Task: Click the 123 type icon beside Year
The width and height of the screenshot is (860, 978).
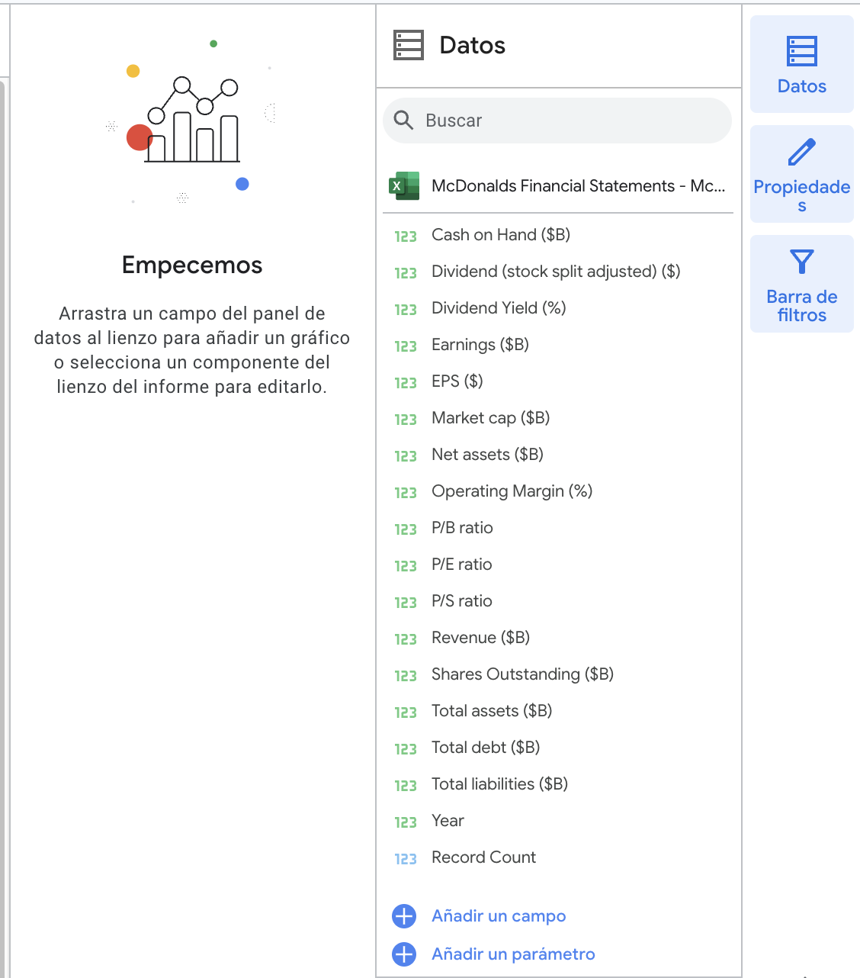Action: [406, 822]
